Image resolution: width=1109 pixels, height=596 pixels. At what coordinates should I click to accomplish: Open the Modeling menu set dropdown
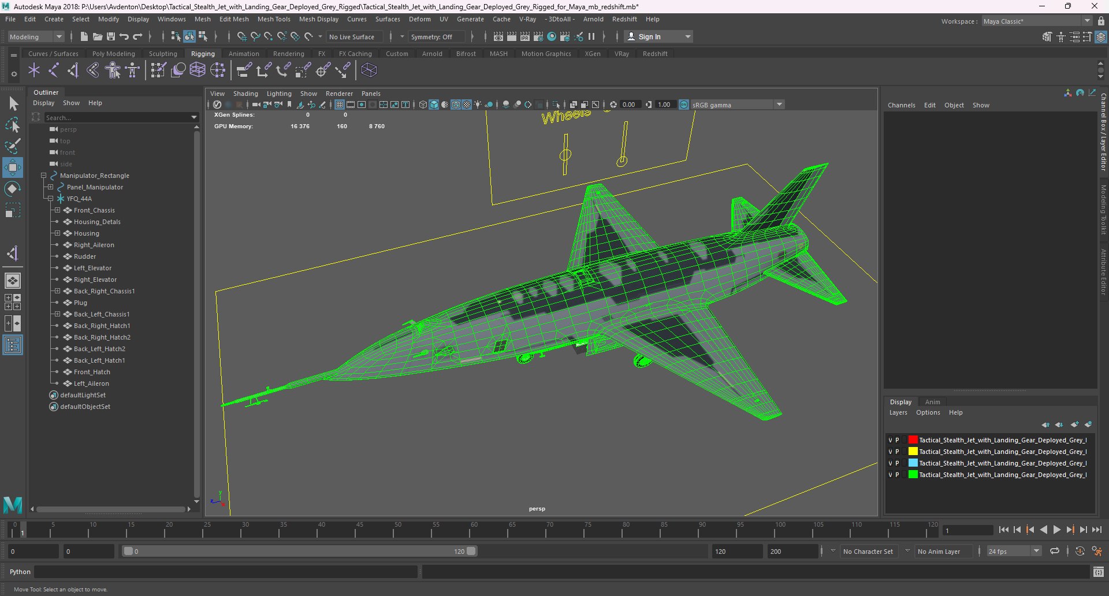[x=36, y=36]
